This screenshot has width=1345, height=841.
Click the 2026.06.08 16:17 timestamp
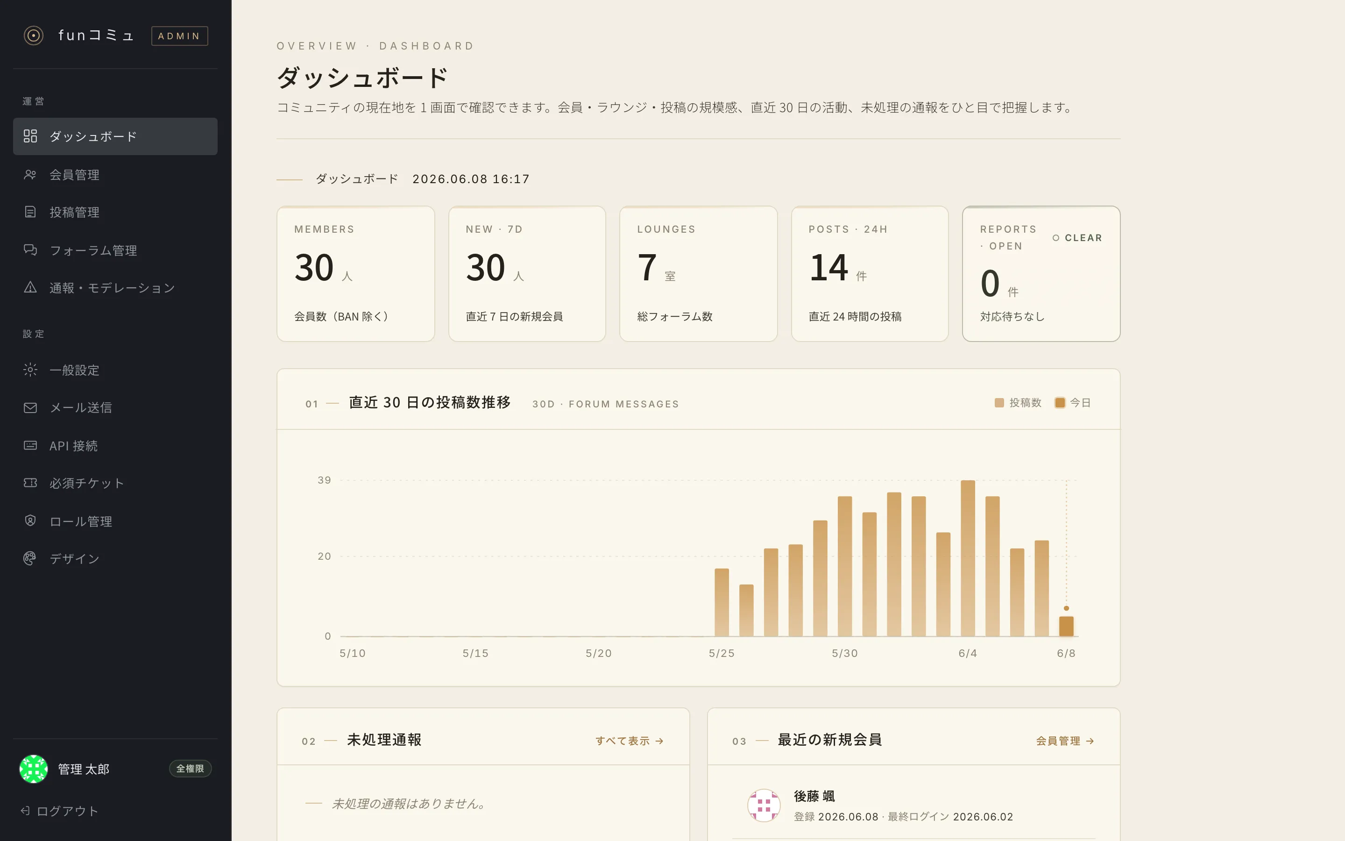(x=471, y=179)
